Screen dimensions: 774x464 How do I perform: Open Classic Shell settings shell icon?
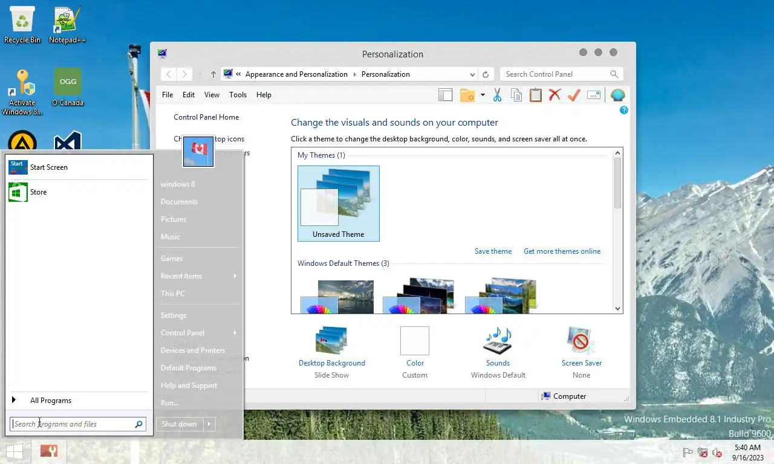[x=617, y=95]
